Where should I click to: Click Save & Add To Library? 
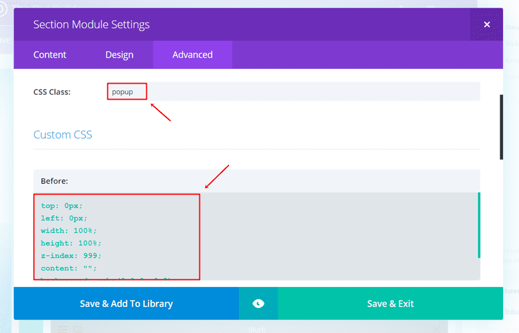[x=126, y=304]
